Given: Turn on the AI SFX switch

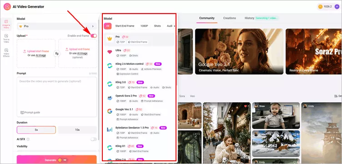Looking at the screenshot, I should [x=94, y=139].
